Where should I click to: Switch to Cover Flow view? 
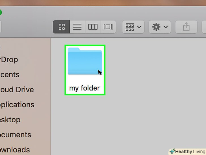pyautogui.click(x=108, y=27)
